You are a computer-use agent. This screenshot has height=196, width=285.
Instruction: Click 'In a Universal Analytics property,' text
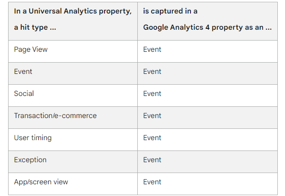coord(73,11)
